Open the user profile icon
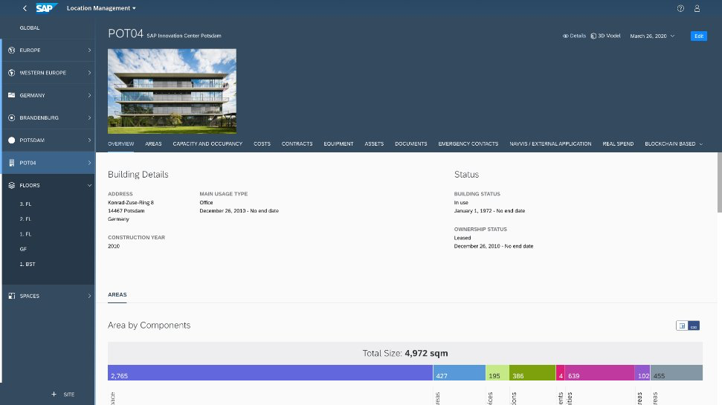This screenshot has width=722, height=405. click(x=697, y=8)
